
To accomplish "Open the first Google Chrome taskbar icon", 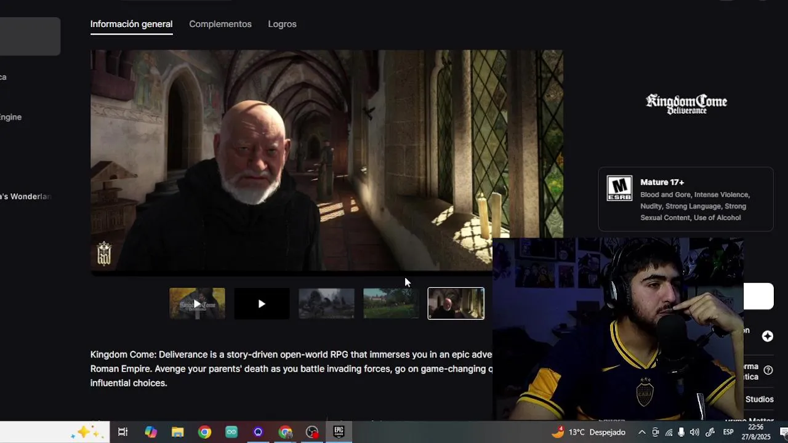I will 204,432.
